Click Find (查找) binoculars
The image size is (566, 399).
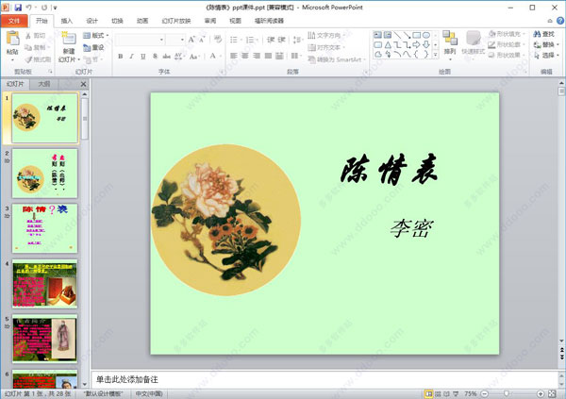(544, 34)
